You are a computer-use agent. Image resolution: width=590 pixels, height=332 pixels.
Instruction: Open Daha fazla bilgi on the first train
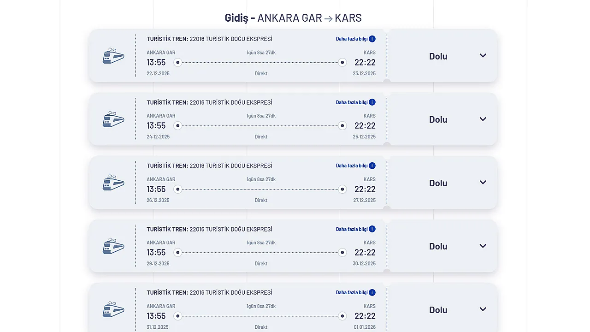coord(352,39)
